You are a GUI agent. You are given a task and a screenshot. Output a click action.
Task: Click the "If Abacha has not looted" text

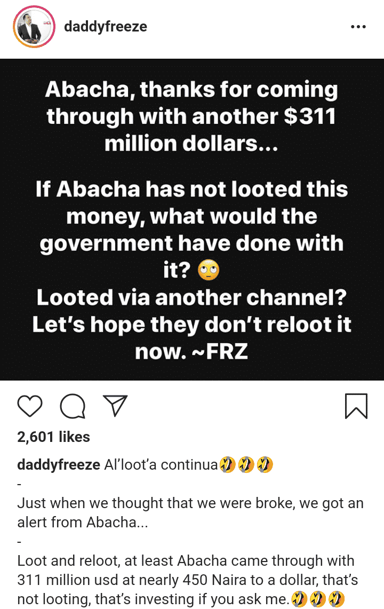pos(191,189)
